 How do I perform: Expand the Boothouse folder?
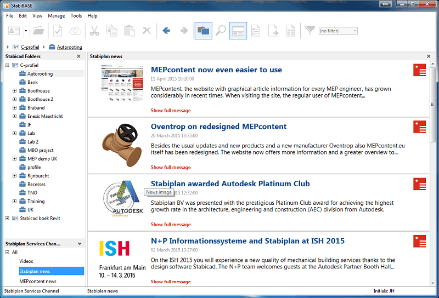tap(15, 90)
